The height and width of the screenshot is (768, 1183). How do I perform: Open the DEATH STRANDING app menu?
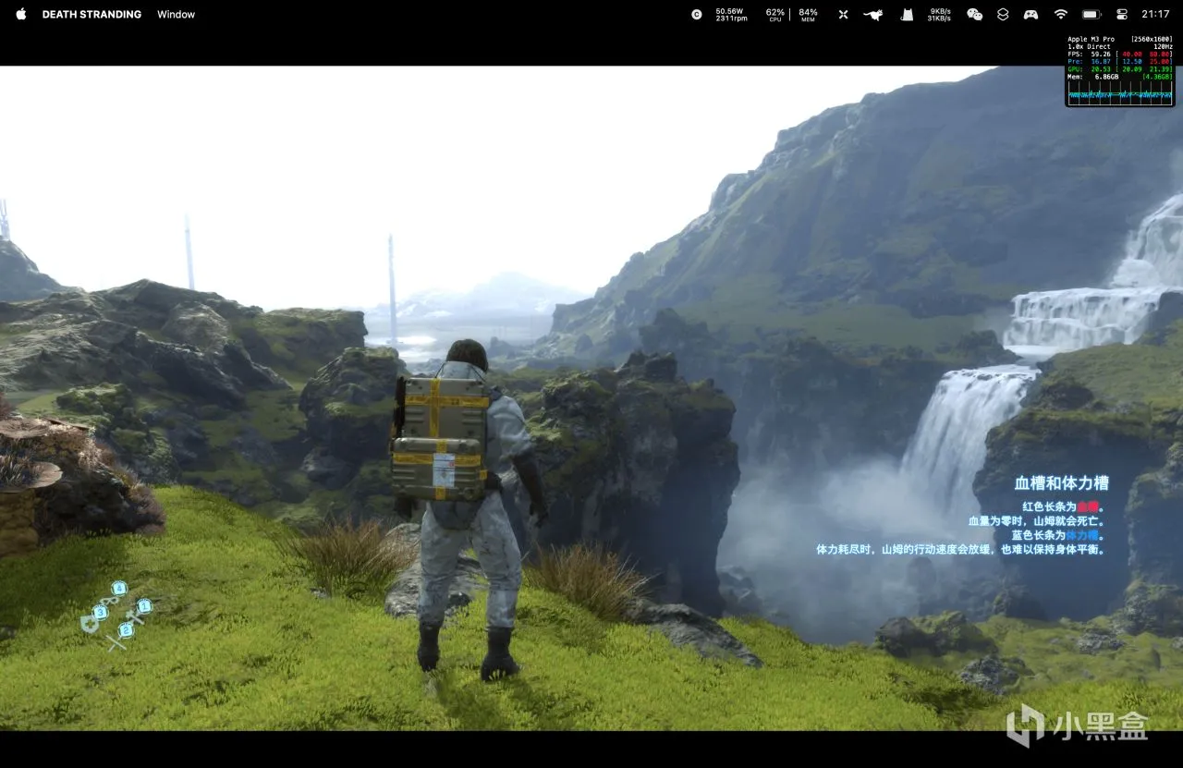tap(91, 15)
